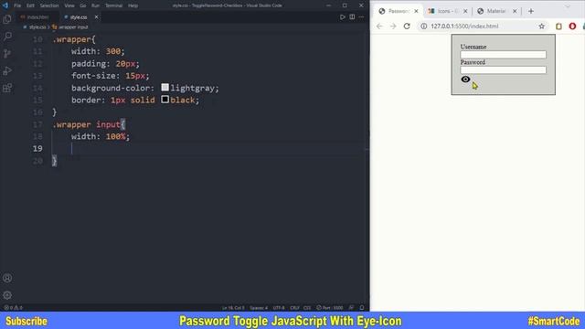
Task: Open the Accounts menu icon
Action: (x=7, y=278)
